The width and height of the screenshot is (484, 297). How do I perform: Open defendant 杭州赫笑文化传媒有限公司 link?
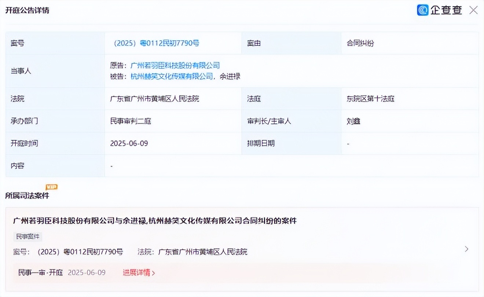[x=172, y=76]
